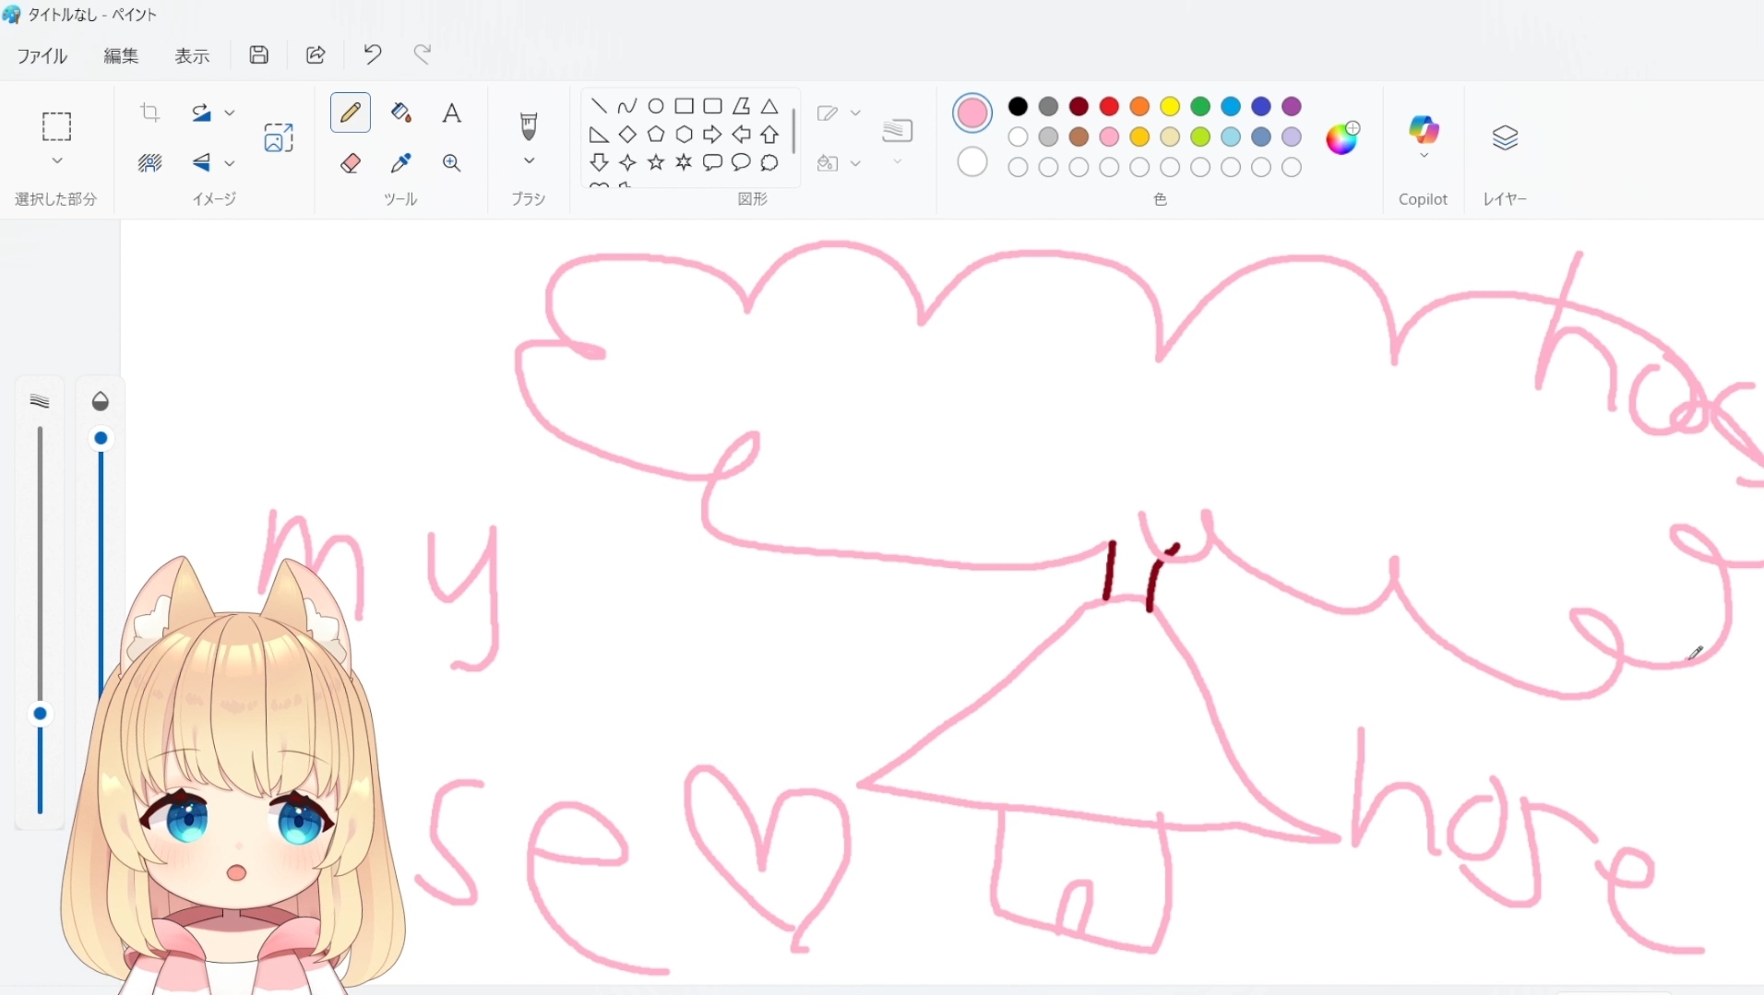The width and height of the screenshot is (1764, 995).
Task: Select the Color picker eyedropper tool
Action: (400, 163)
